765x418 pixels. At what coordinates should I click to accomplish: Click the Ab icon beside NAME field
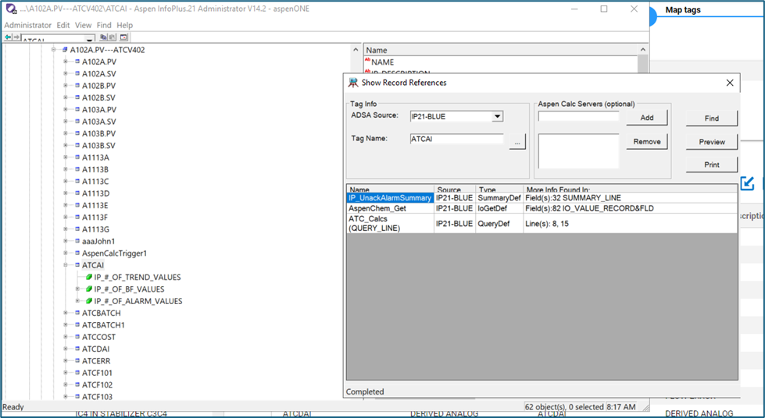[367, 61]
